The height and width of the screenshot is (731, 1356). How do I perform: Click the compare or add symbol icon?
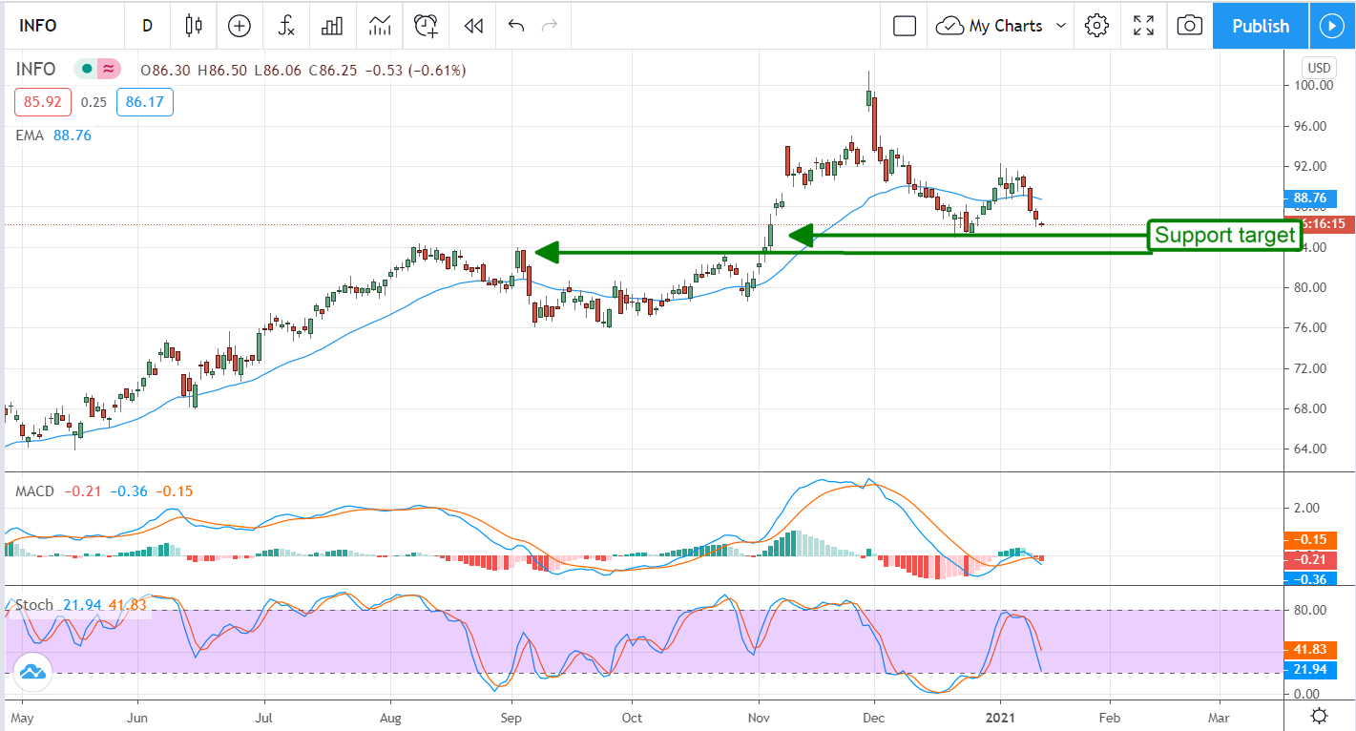pyautogui.click(x=239, y=26)
